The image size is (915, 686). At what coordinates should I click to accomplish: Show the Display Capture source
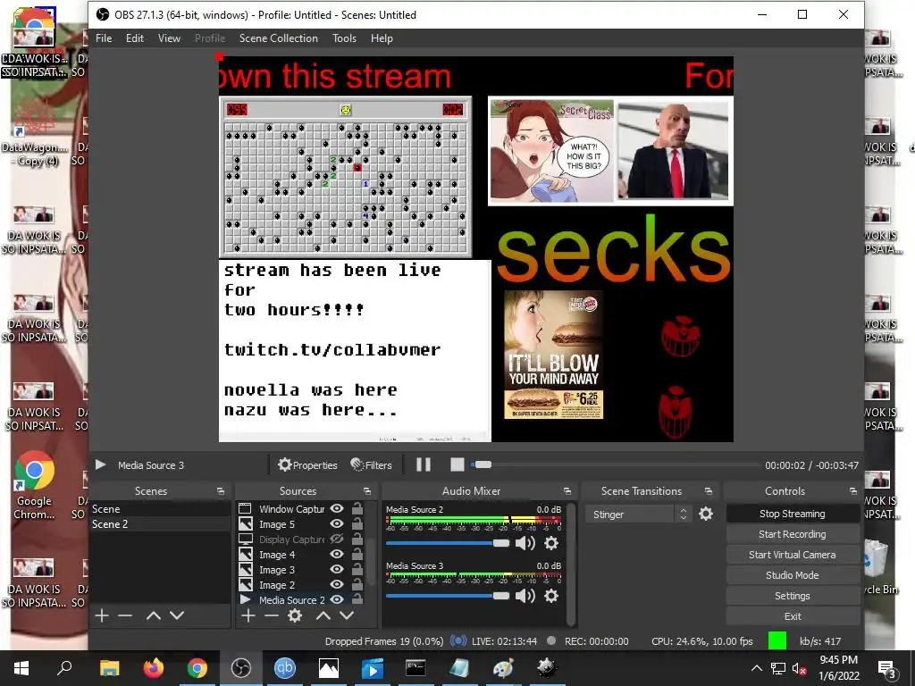point(337,539)
